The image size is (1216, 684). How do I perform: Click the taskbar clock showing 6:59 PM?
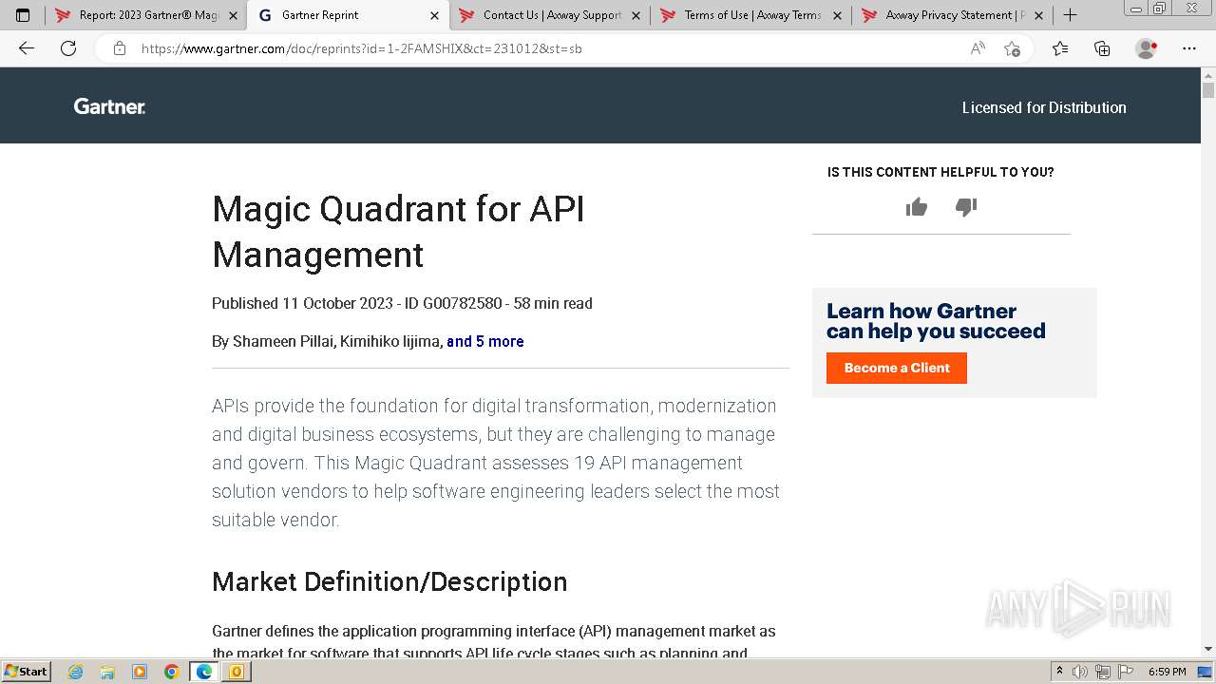click(1168, 672)
